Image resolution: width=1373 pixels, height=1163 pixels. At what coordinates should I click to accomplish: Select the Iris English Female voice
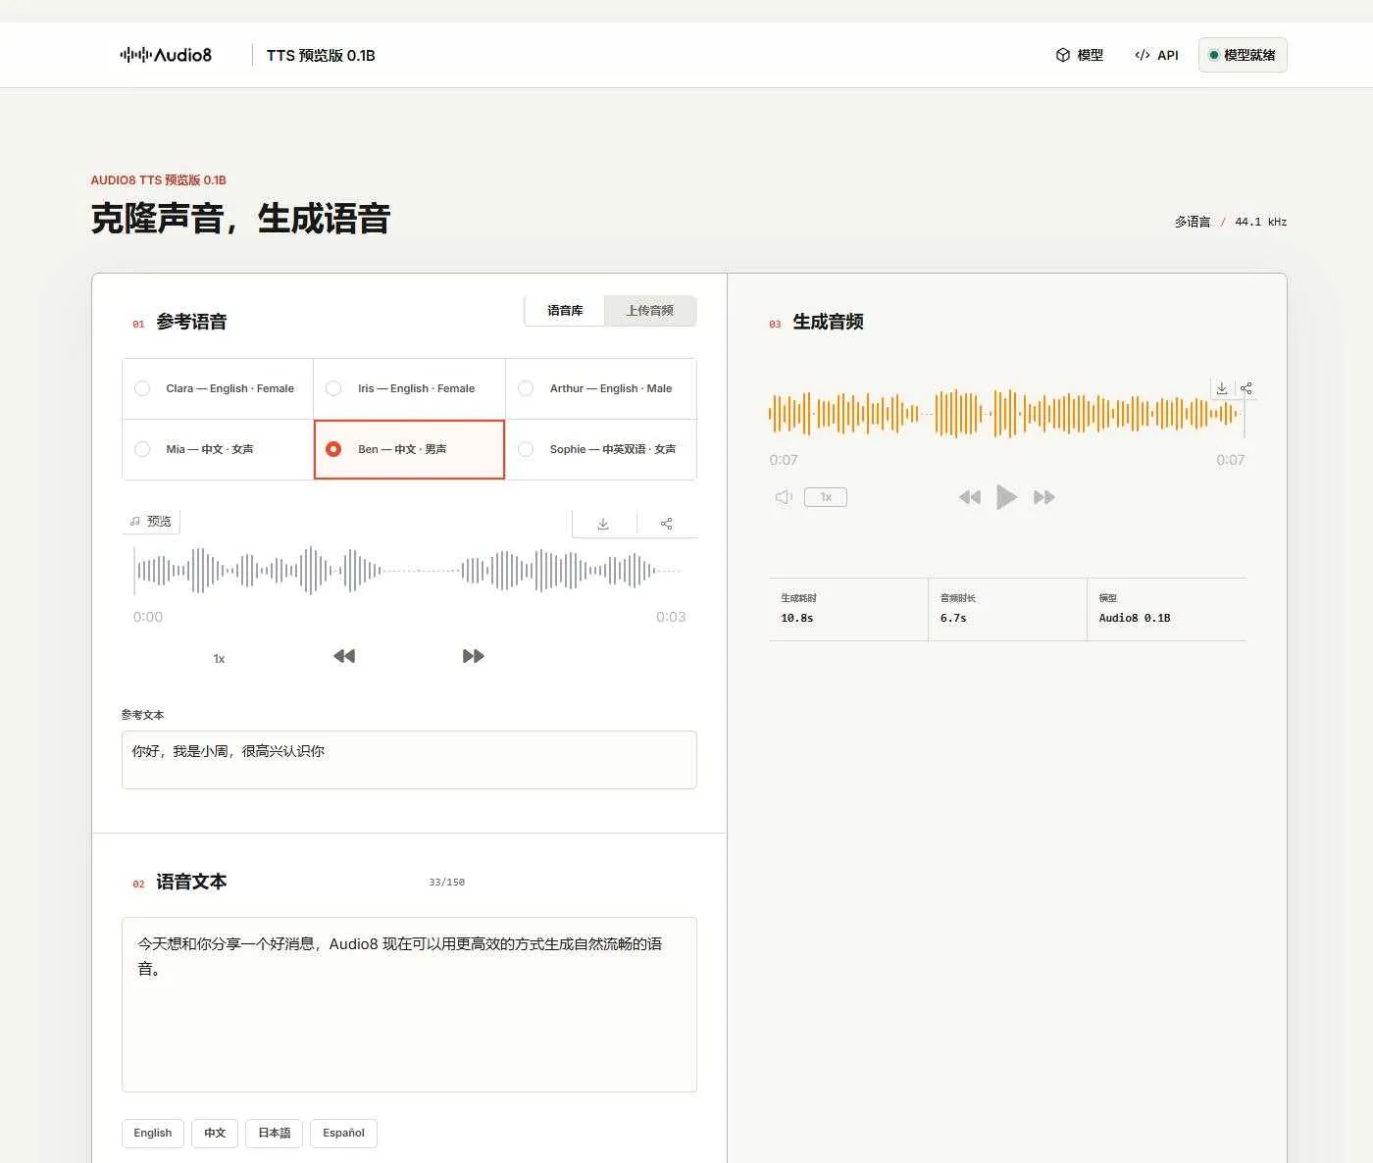point(409,389)
